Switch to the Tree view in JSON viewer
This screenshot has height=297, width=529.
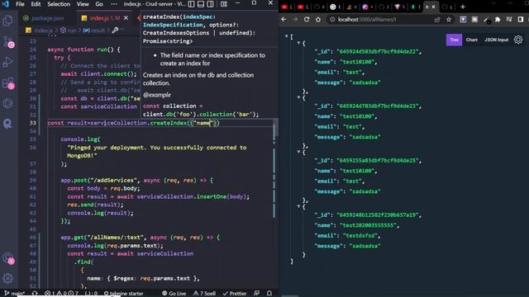coord(454,40)
